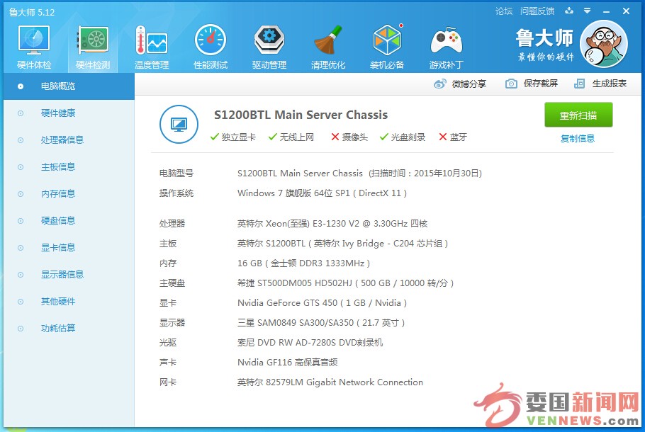Viewport: 645px width, 432px height.
Task: Open the 游戏补丁 game patch module
Action: point(447,47)
